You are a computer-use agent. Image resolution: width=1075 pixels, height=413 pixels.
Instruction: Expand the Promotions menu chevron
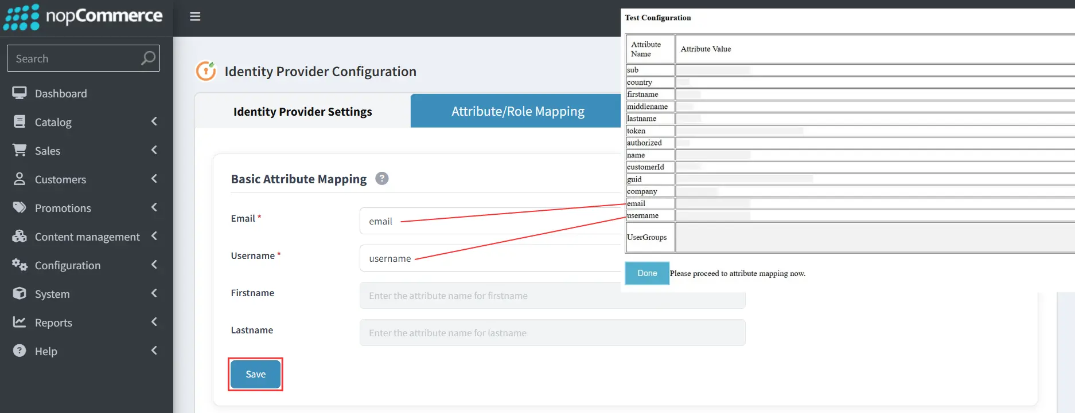click(x=154, y=207)
